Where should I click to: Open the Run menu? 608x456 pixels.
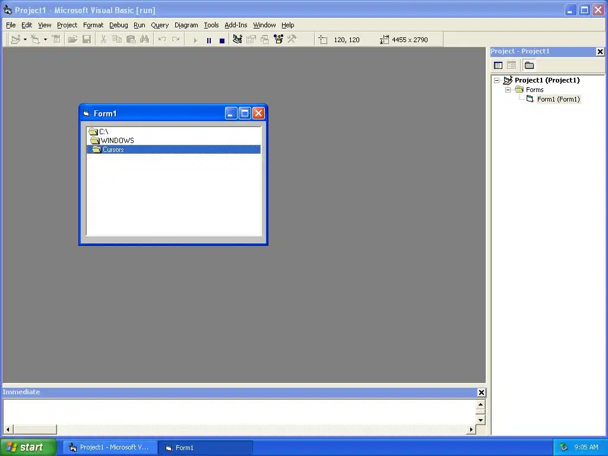[x=139, y=25]
